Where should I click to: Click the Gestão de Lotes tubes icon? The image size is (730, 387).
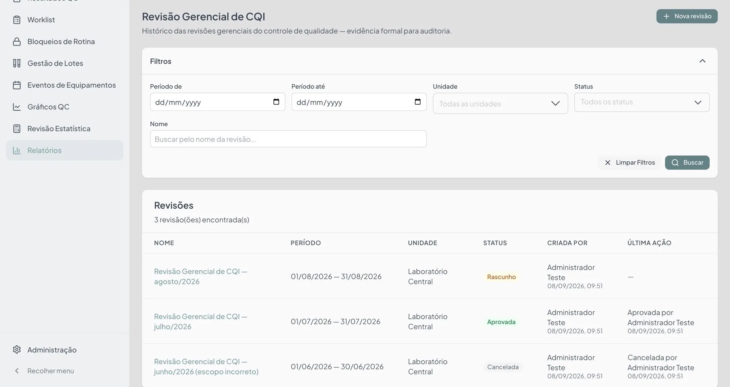[x=17, y=63]
